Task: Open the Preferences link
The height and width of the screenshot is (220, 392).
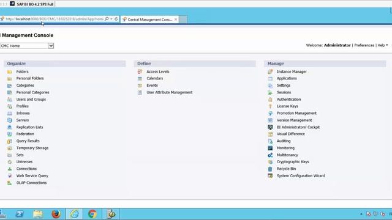Action: [364, 45]
